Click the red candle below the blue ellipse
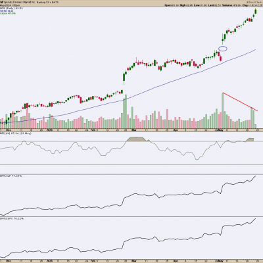The height and width of the screenshot is (263, 263). (221, 59)
